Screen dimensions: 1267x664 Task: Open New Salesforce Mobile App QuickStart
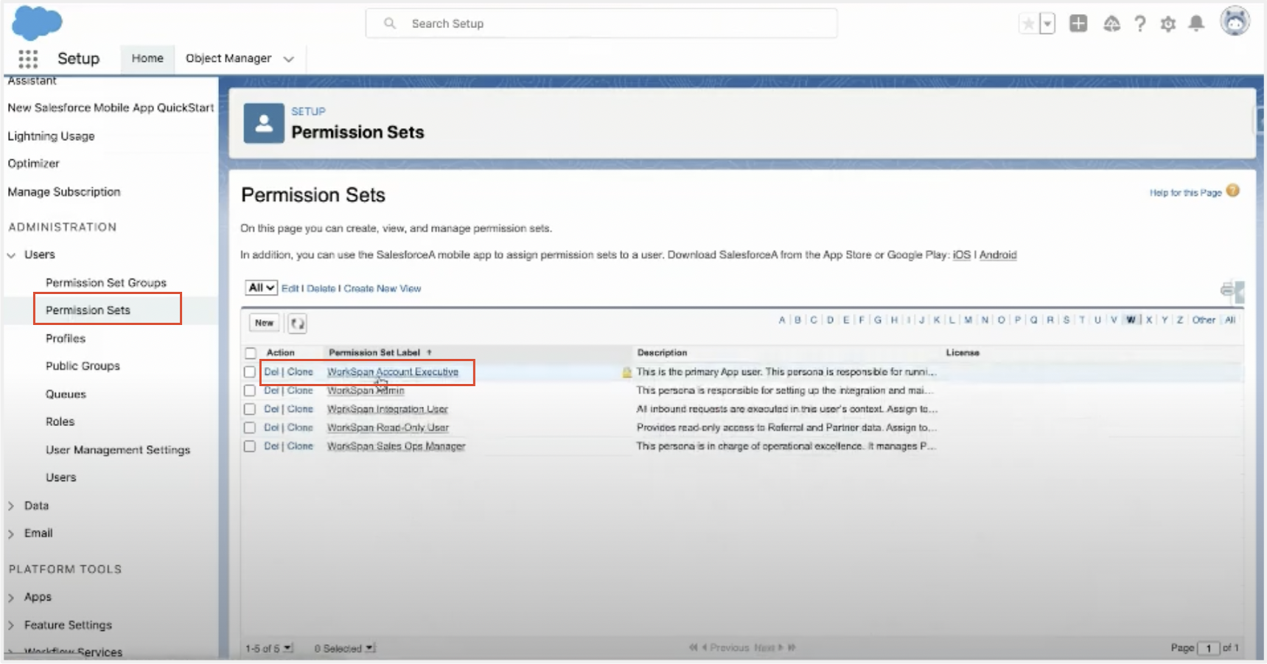(111, 108)
